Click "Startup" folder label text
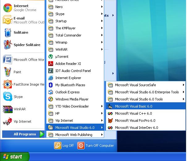This screenshot has width=187, height=161. click(x=61, y=21)
